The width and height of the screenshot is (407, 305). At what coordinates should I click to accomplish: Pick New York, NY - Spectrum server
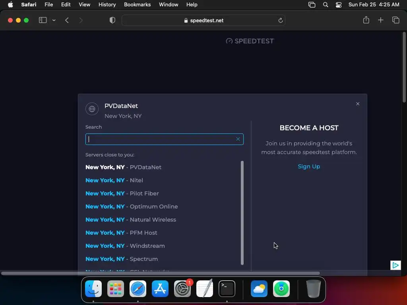click(122, 259)
